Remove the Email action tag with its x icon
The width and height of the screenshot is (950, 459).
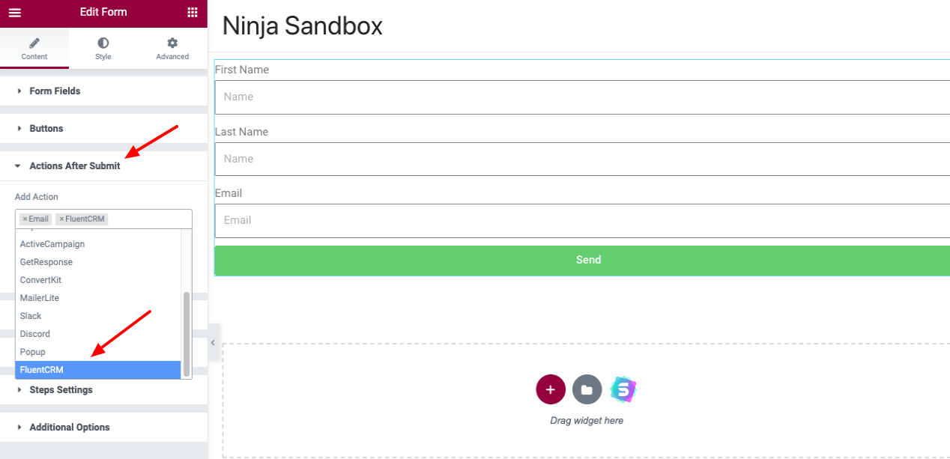pos(25,219)
